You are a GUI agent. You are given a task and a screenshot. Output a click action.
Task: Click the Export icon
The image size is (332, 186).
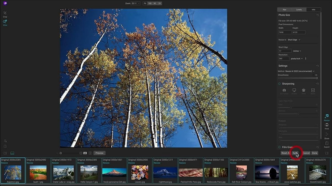coord(327,144)
